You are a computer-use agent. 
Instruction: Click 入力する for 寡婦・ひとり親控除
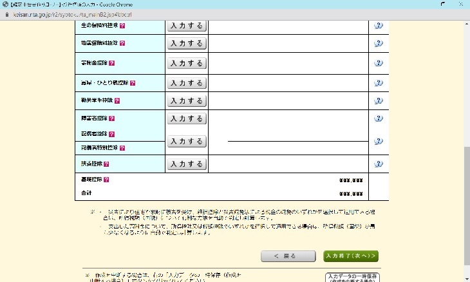[x=187, y=83]
